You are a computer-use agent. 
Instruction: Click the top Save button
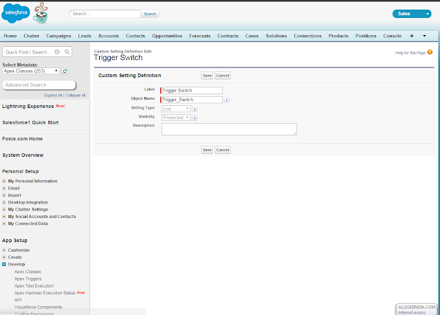tap(207, 76)
